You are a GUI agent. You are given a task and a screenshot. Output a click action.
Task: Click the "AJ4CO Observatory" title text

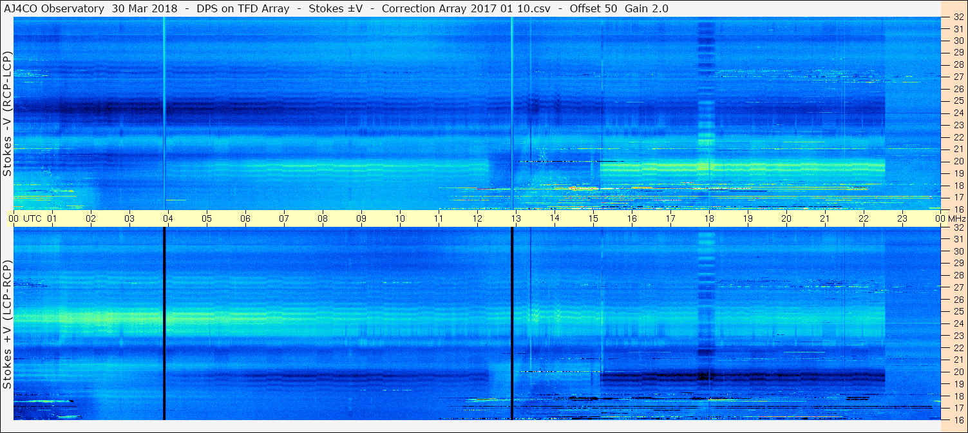[54, 9]
